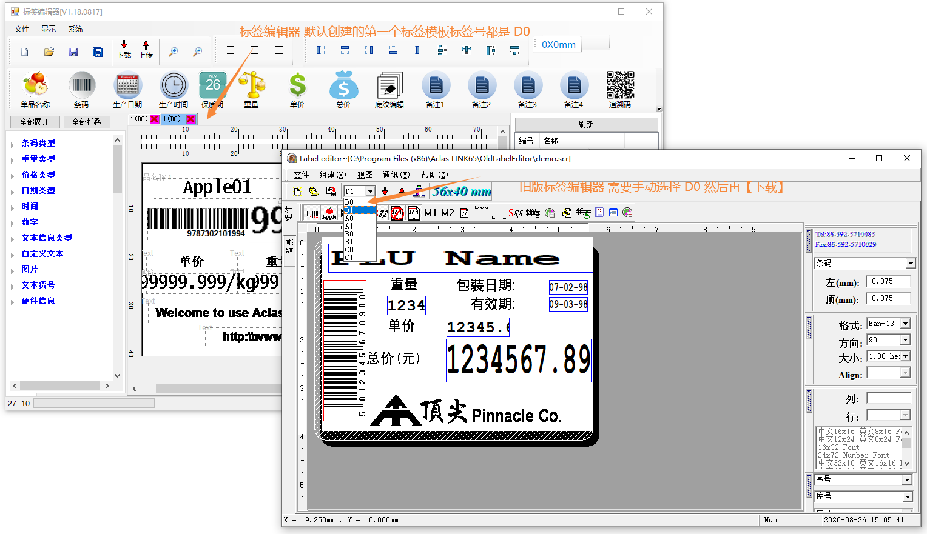Click the Apple PLU icon in old editor
927x534 pixels.
(329, 213)
